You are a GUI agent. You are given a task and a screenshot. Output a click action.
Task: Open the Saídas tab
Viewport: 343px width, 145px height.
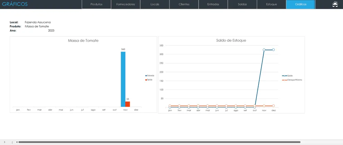242,4
